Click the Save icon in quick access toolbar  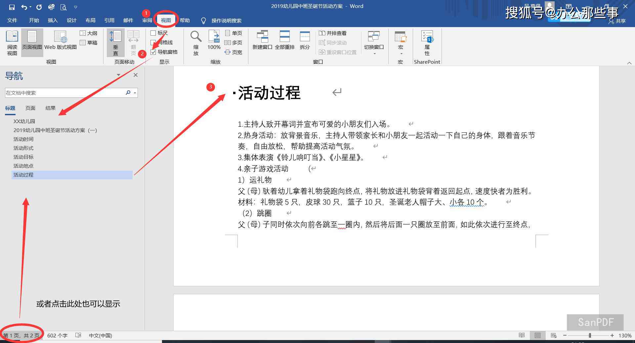coord(12,7)
